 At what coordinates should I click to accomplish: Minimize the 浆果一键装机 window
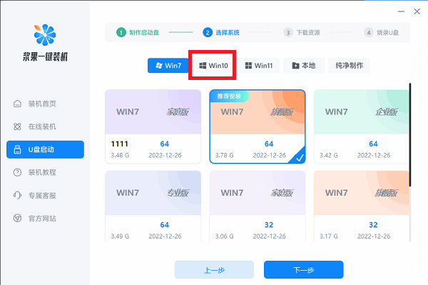pyautogui.click(x=401, y=11)
